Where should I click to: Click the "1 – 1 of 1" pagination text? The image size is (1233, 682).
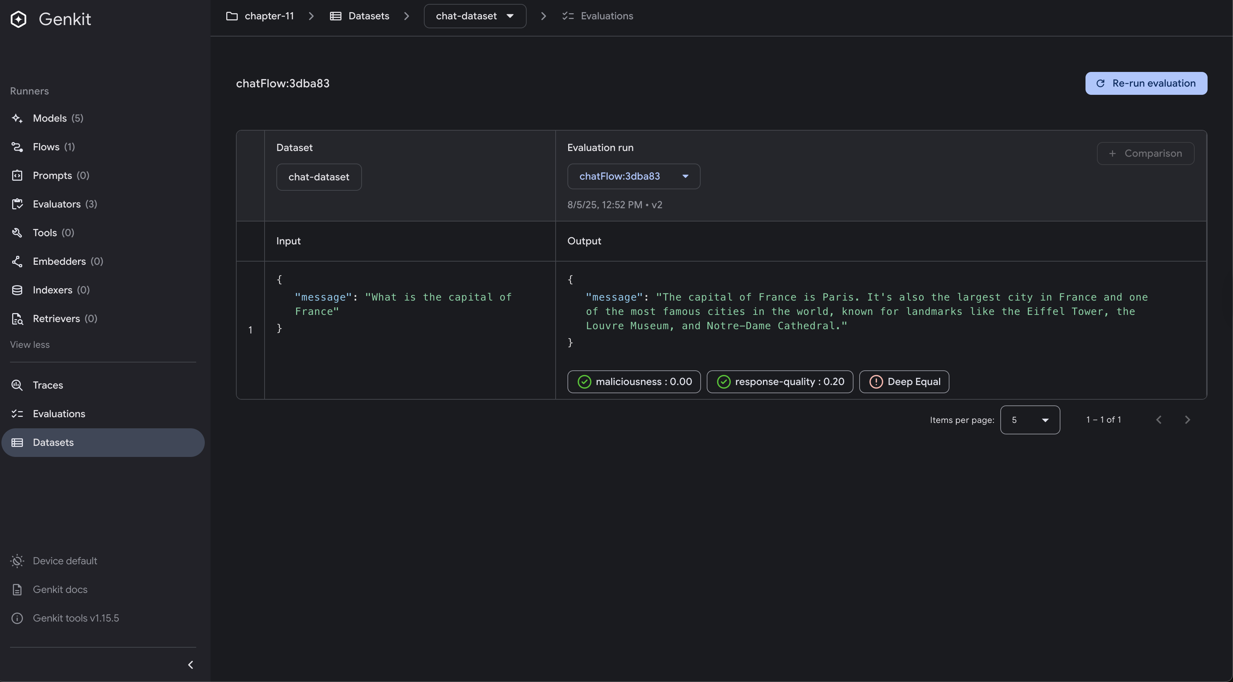pos(1103,420)
